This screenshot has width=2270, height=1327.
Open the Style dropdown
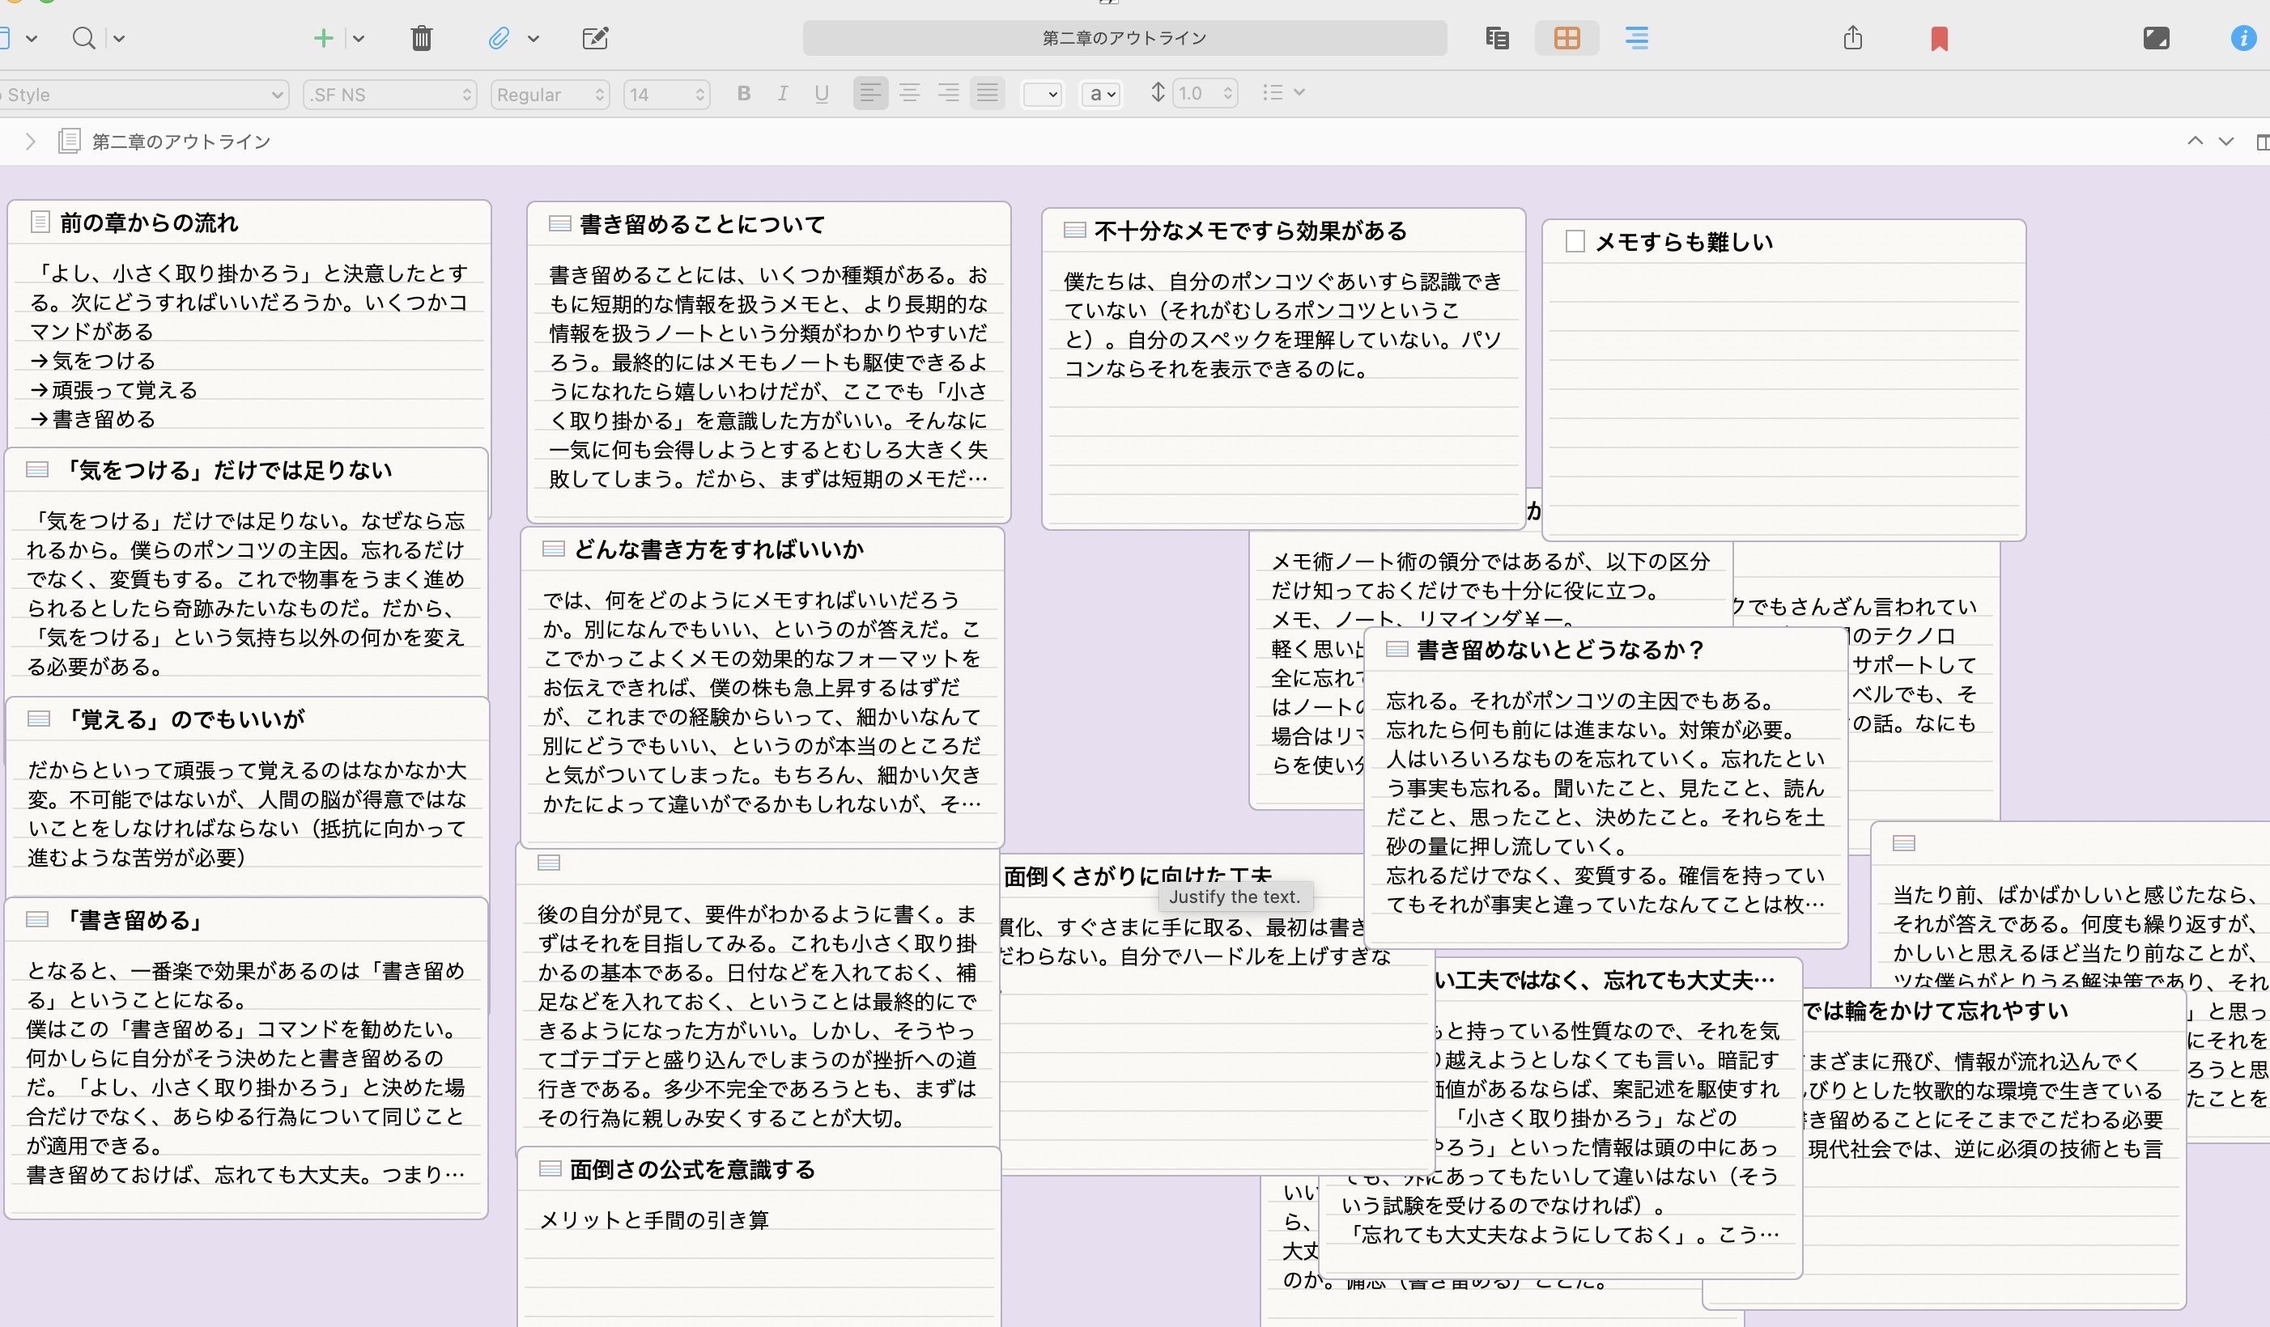pos(144,95)
